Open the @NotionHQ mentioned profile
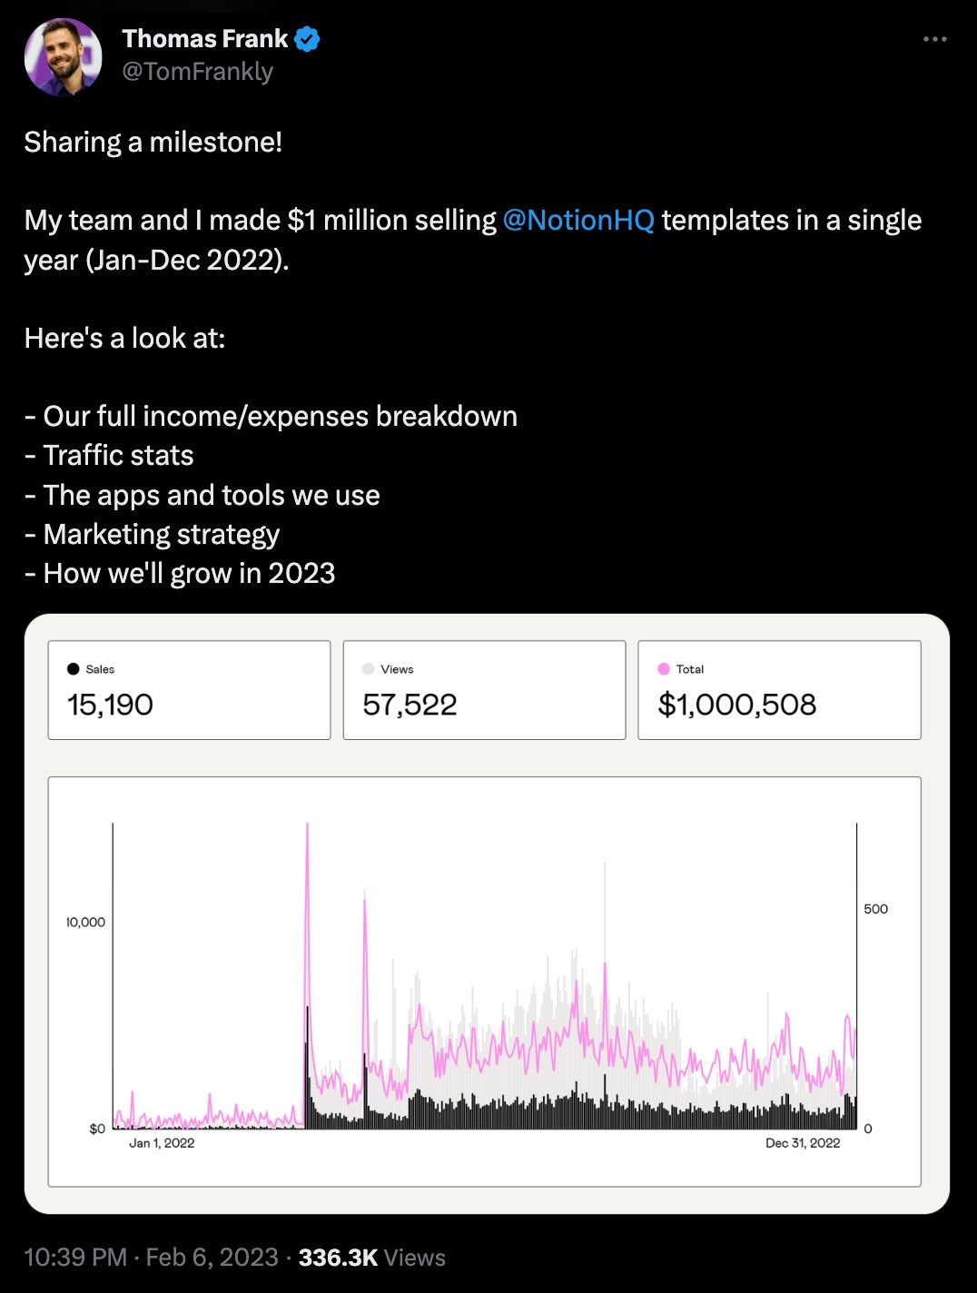 click(579, 220)
